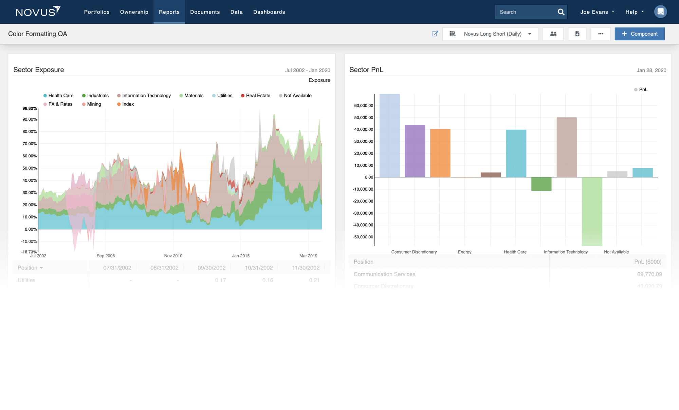Click the Novus logo in the top bar
Viewport: 679px width, 410px height.
[38, 11]
